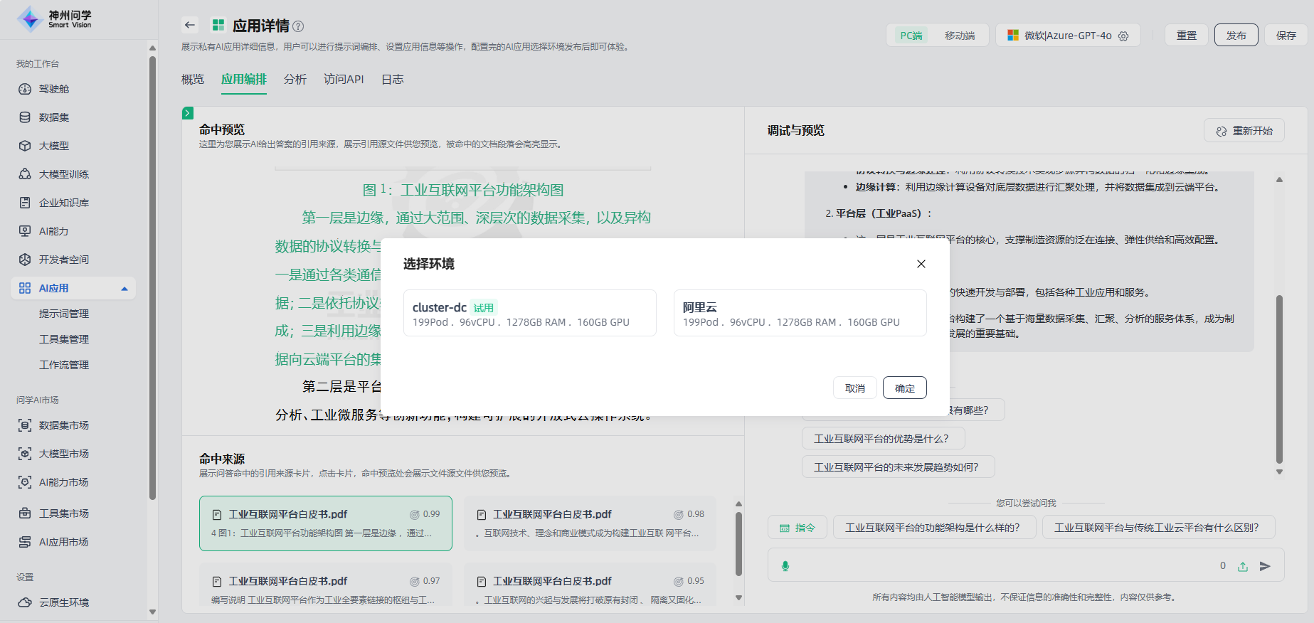Screen dimensions: 1314x623
Task: Click the 重置 button
Action: [1187, 36]
